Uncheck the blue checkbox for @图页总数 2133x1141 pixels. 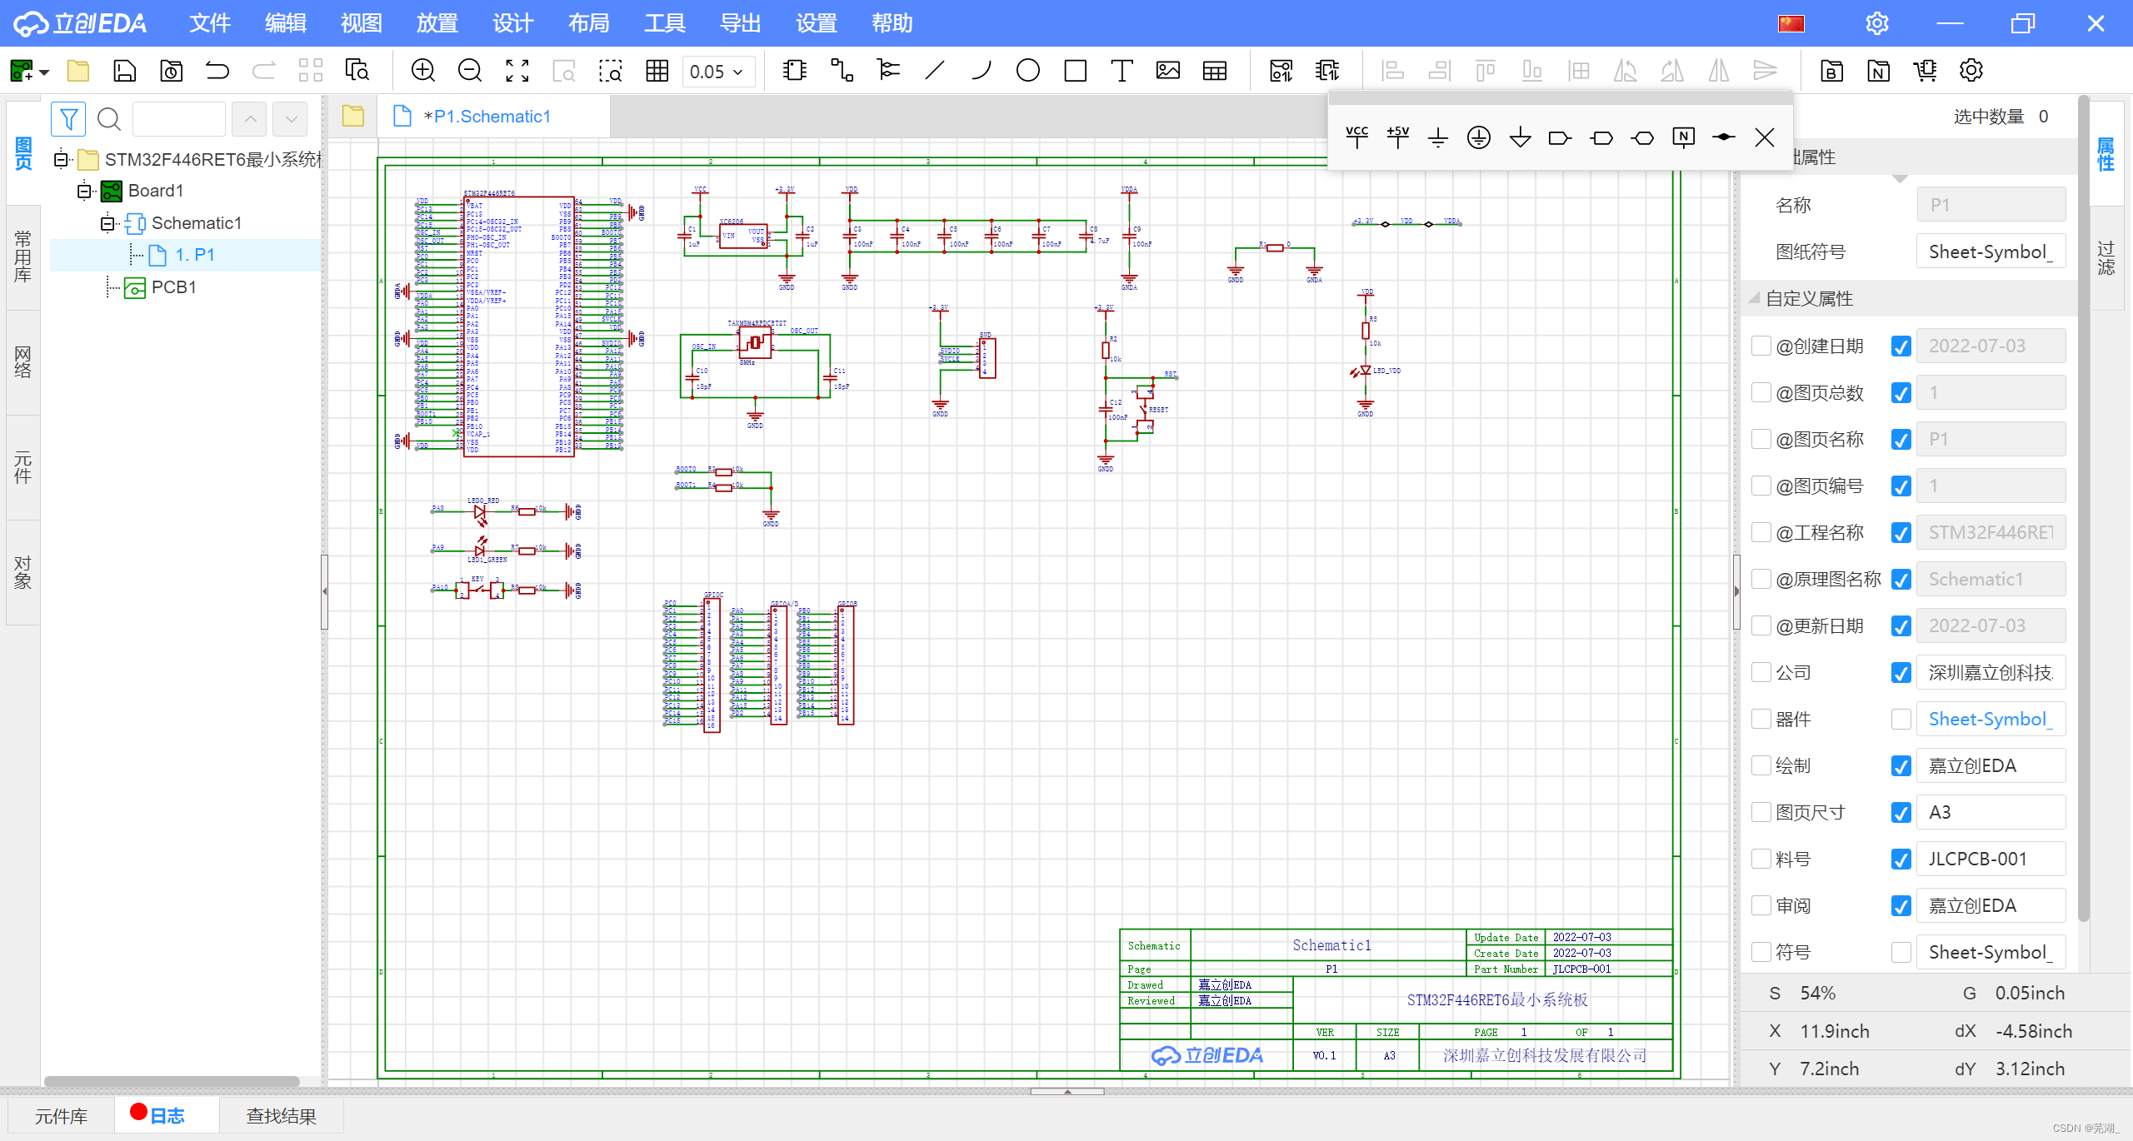pyautogui.click(x=1901, y=392)
